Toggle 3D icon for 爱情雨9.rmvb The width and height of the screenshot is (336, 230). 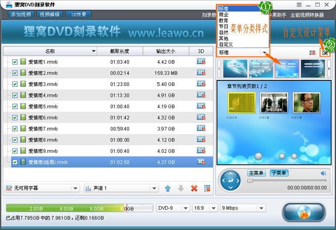201,151
